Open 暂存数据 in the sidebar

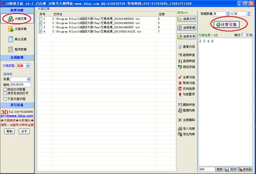[17, 49]
